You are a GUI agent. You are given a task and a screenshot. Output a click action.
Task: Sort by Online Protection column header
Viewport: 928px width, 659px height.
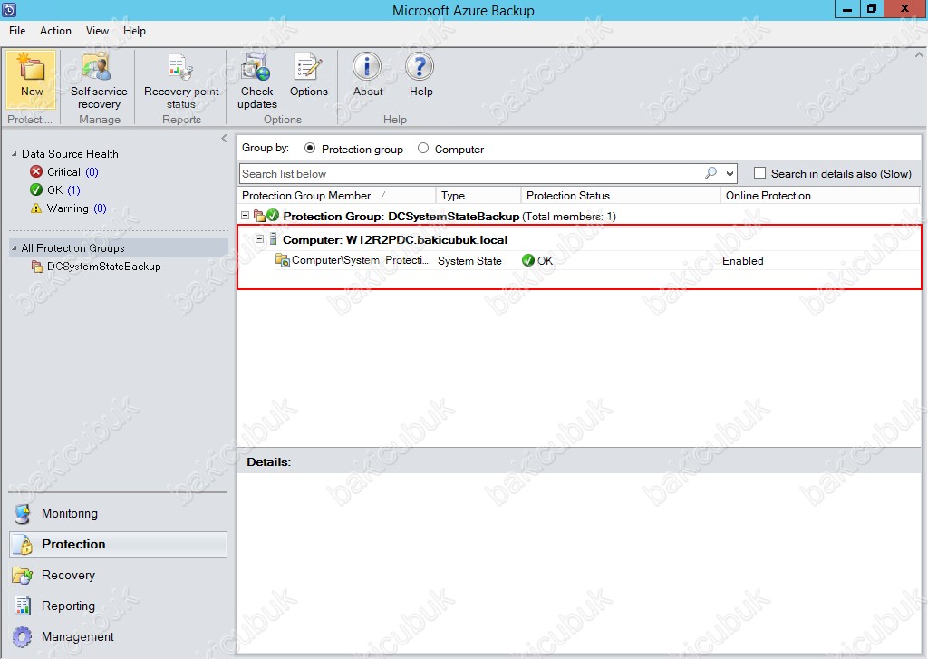[820, 196]
